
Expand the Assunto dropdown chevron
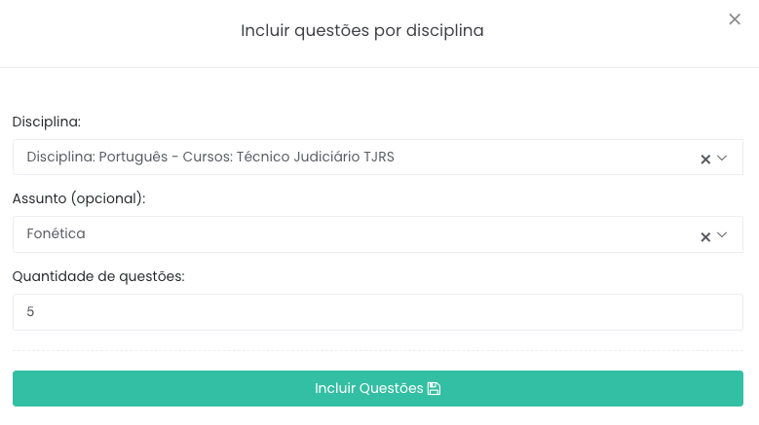point(722,235)
